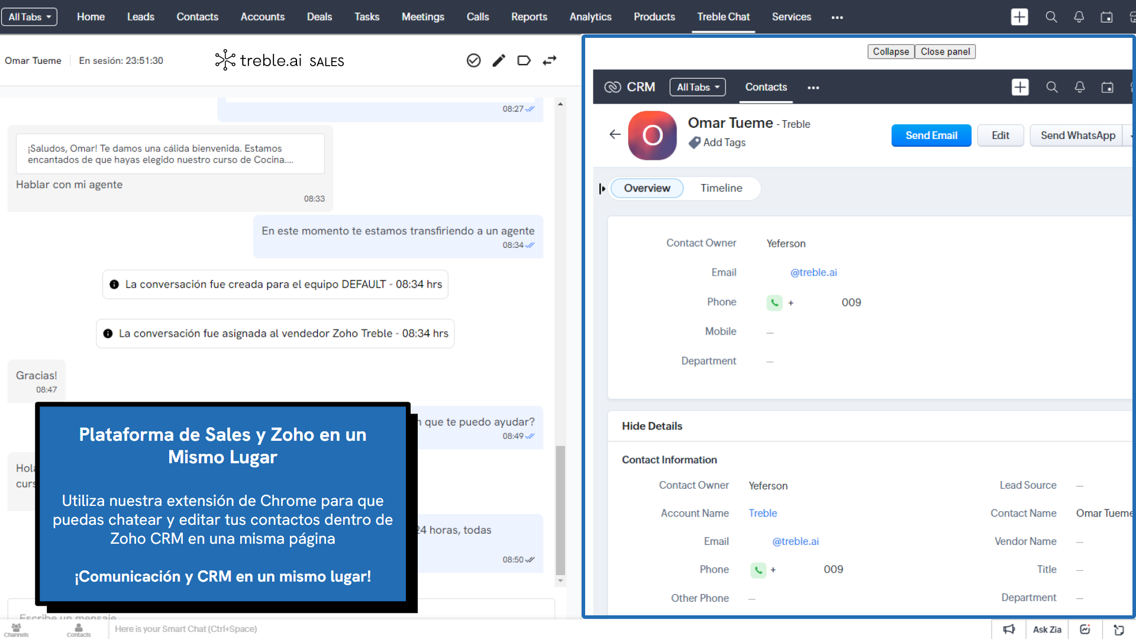Click the Send Email button

tap(931, 135)
